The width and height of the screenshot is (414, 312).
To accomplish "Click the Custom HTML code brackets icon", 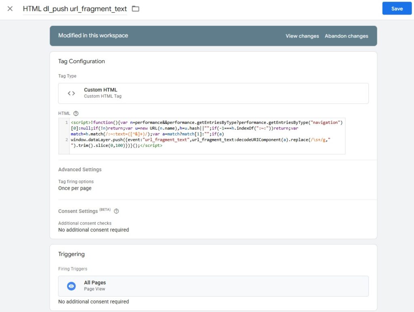I will (72, 93).
